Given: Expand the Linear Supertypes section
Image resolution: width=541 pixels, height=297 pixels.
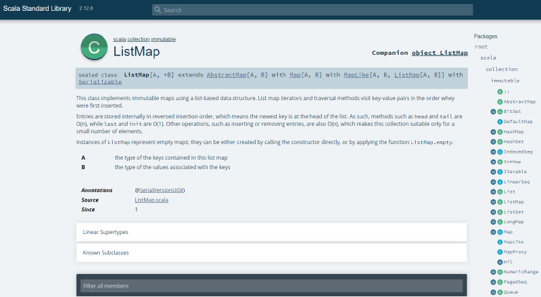Looking at the screenshot, I should pyautogui.click(x=272, y=232).
